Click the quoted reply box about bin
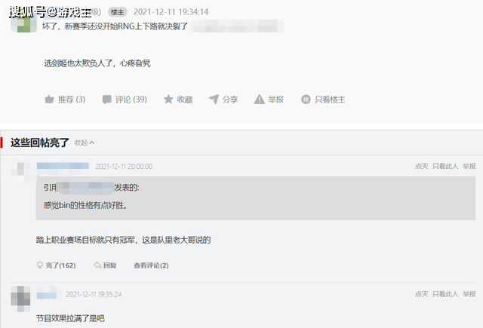 [x=256, y=198]
